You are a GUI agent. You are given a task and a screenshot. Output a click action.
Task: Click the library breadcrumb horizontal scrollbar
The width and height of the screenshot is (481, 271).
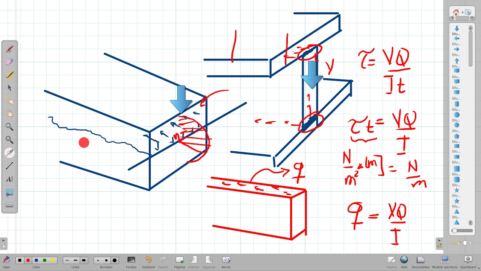[462, 18]
